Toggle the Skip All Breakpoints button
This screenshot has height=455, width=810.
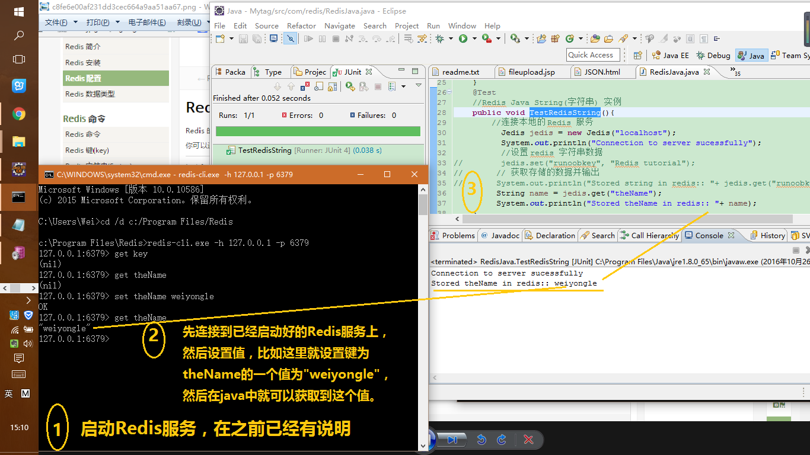[x=291, y=39]
